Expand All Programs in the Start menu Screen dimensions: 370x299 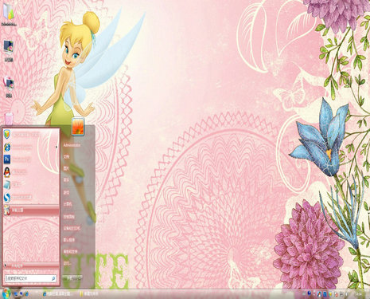(x=30, y=266)
